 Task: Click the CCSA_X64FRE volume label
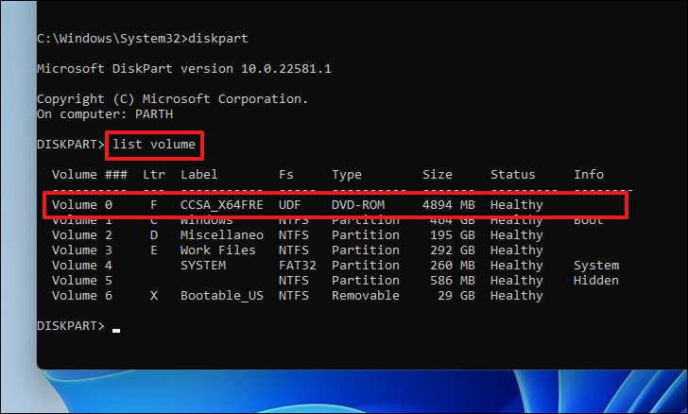tap(221, 205)
